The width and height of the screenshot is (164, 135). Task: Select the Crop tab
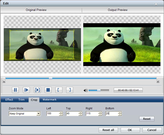(x=34, y=100)
